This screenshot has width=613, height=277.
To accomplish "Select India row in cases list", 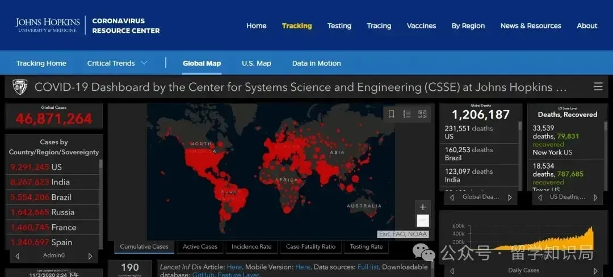I will [52, 182].
